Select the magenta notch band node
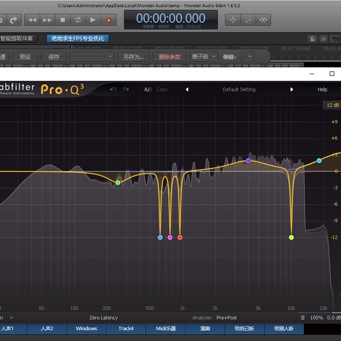This screenshot has width=341, height=341. (170, 237)
